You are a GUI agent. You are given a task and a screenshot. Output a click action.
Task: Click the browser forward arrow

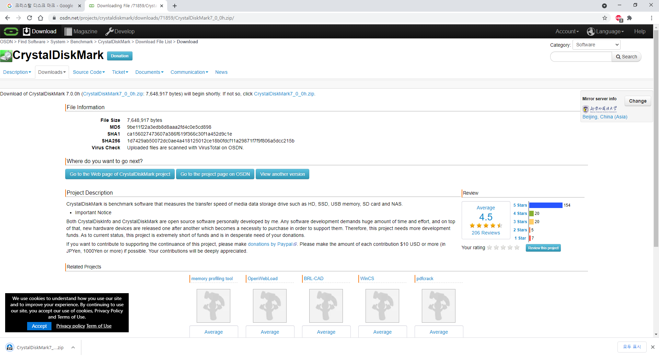(x=19, y=18)
